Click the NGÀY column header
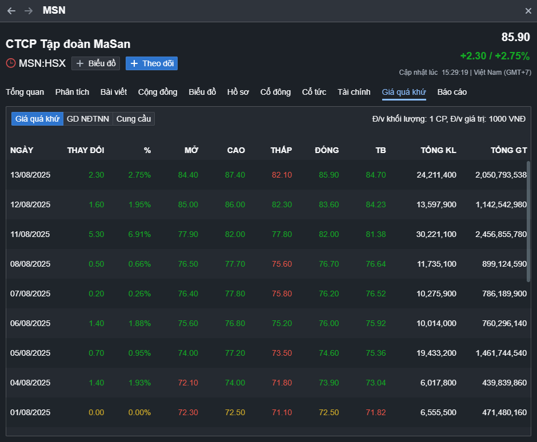Screen dimensions: 537x442 22,150
